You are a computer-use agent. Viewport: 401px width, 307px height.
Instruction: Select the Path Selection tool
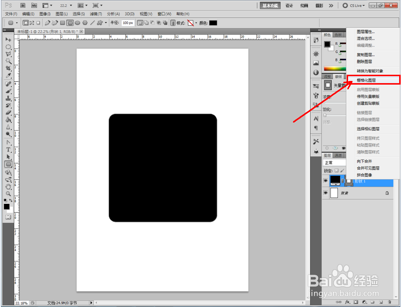pos(8,157)
